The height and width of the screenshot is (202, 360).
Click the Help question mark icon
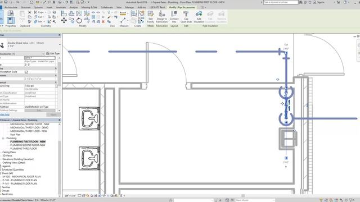(345, 2)
